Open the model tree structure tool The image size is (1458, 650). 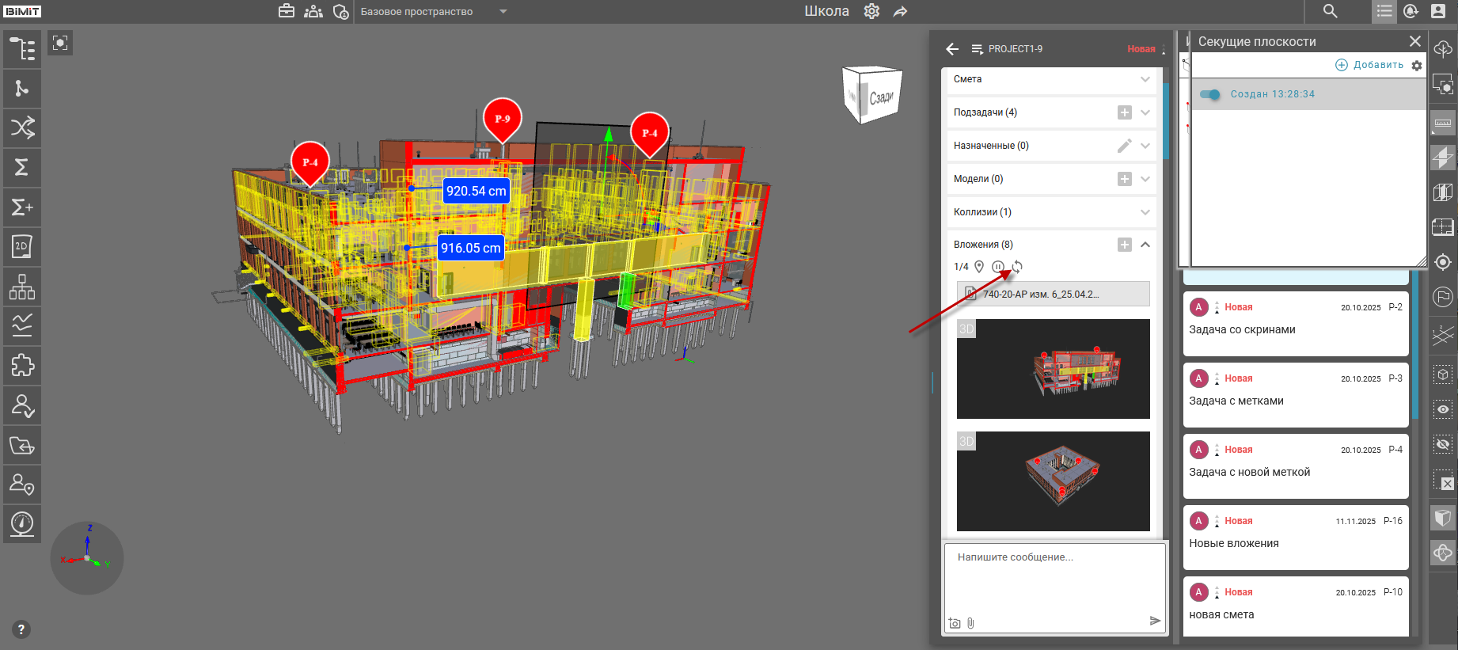pos(22,49)
